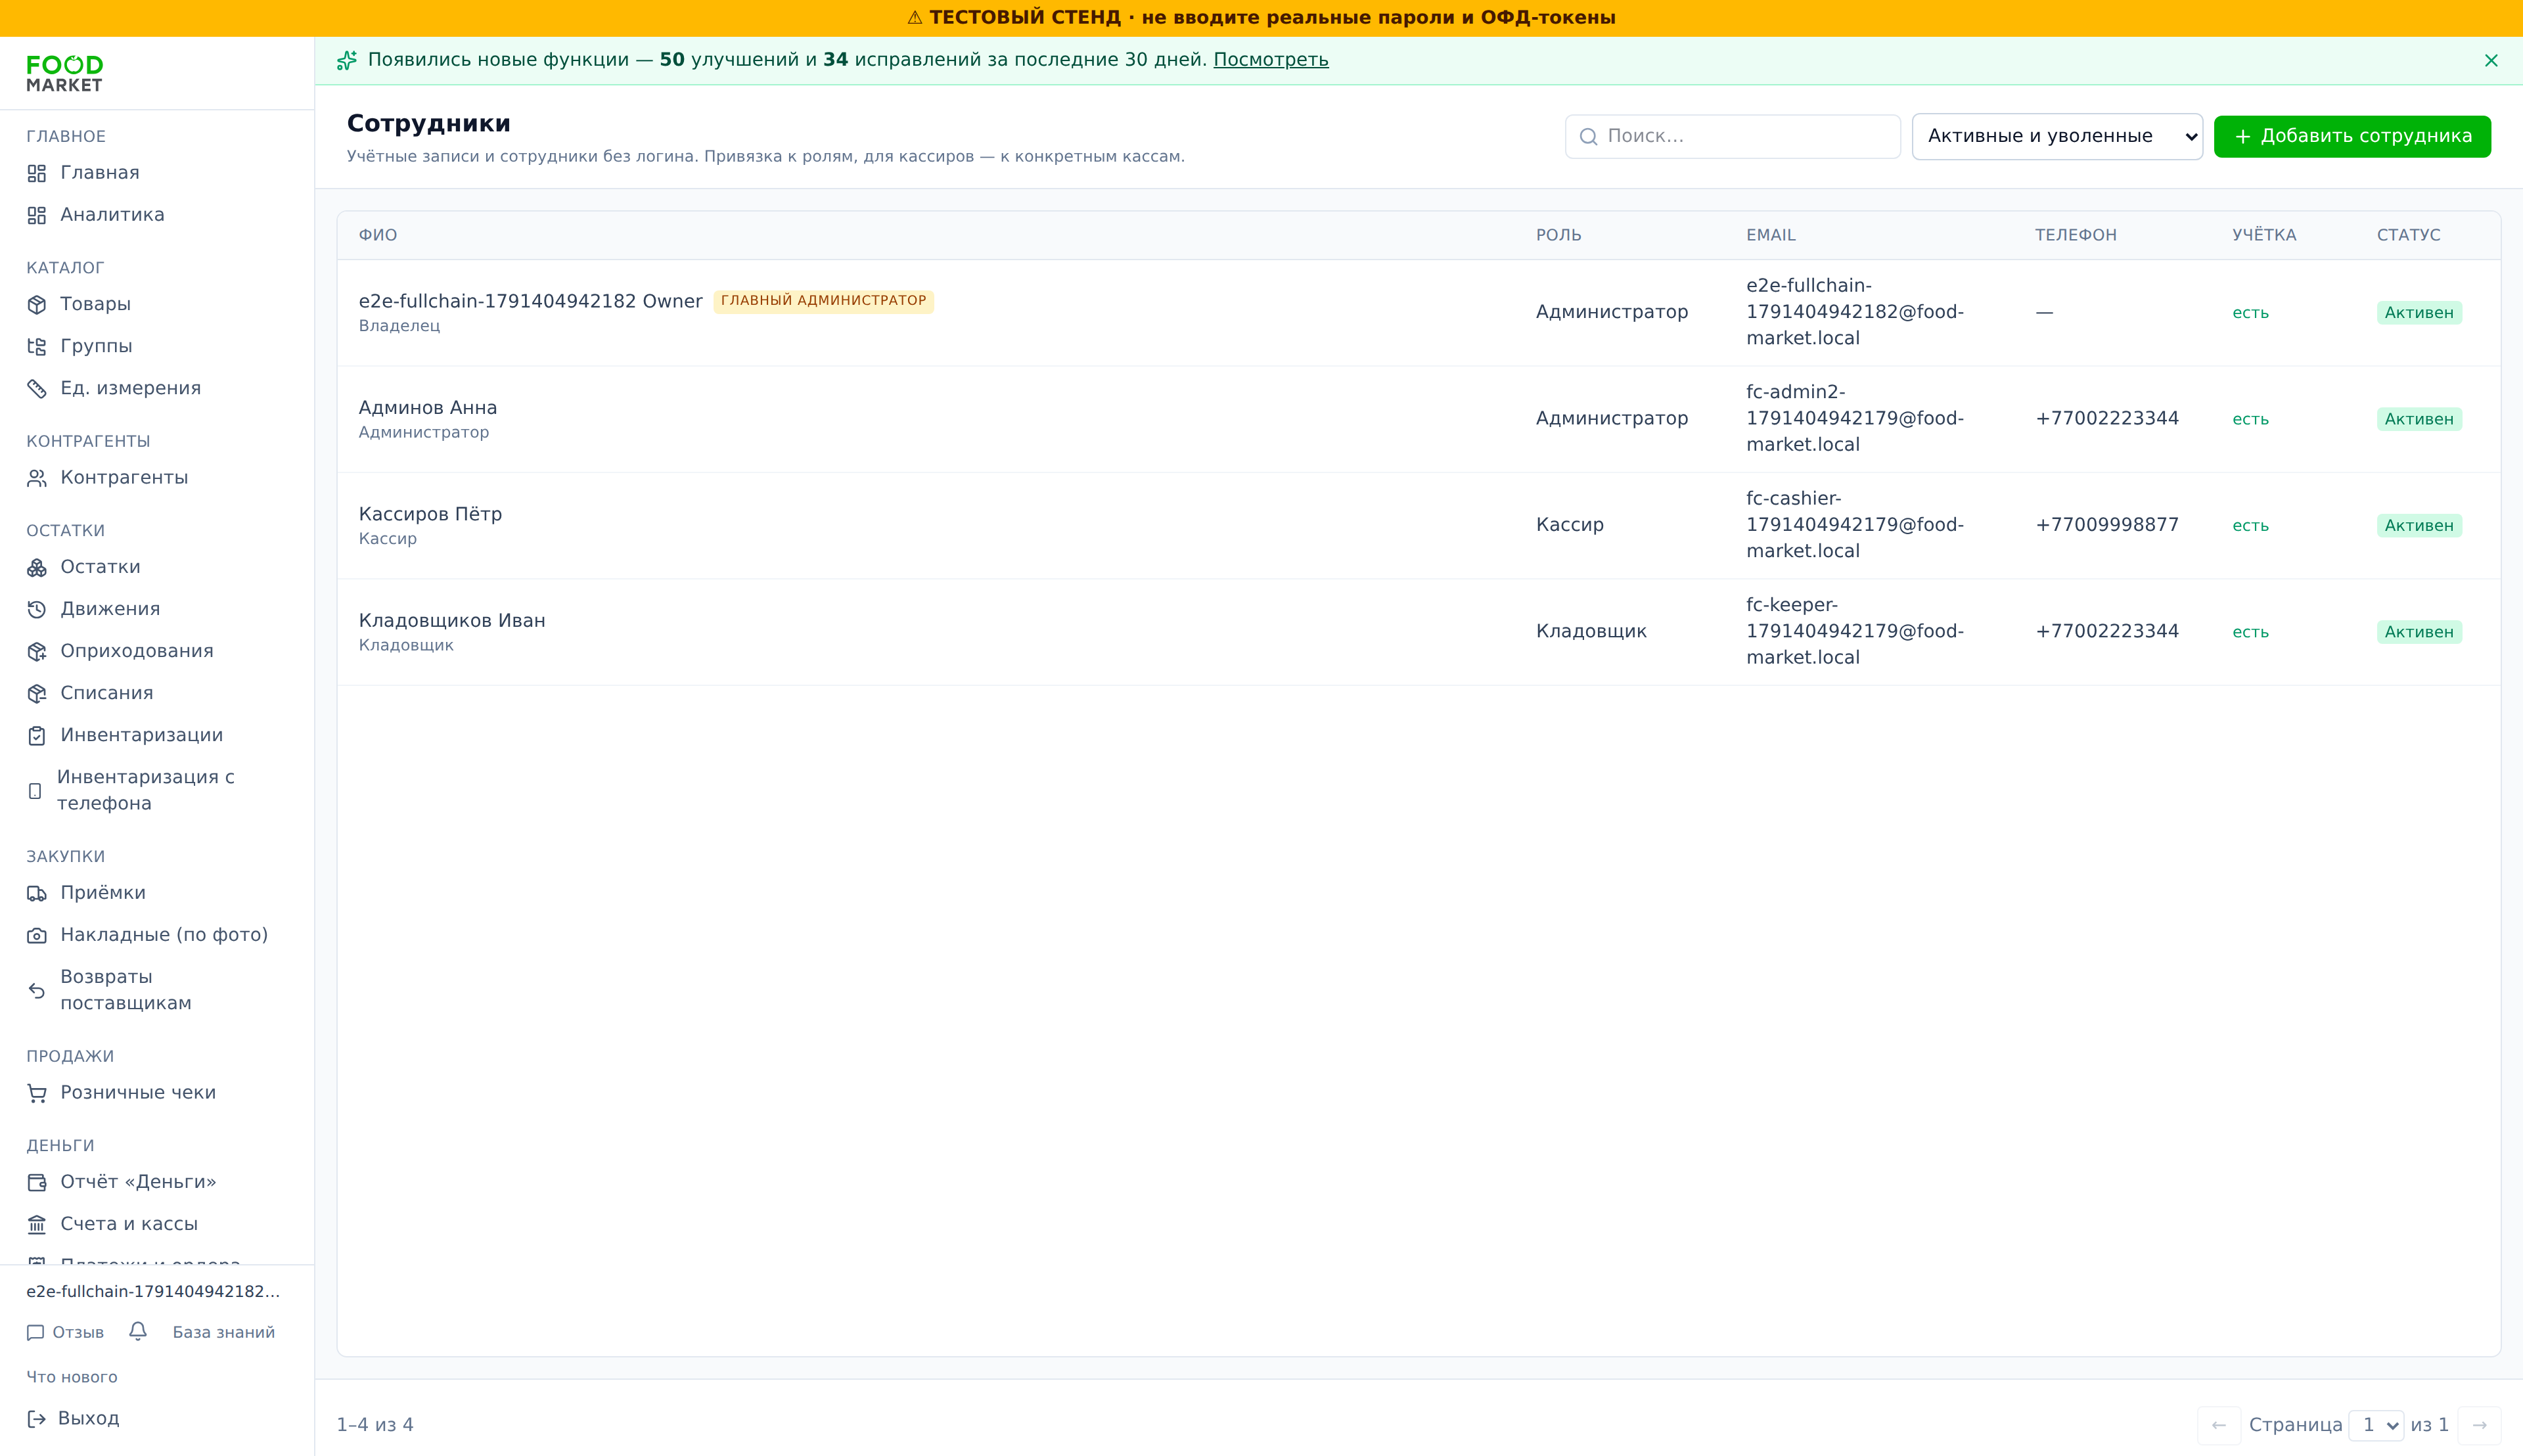This screenshot has height=1456, width=2523.
Task: Click Добавить сотрудника button
Action: pos(2352,136)
